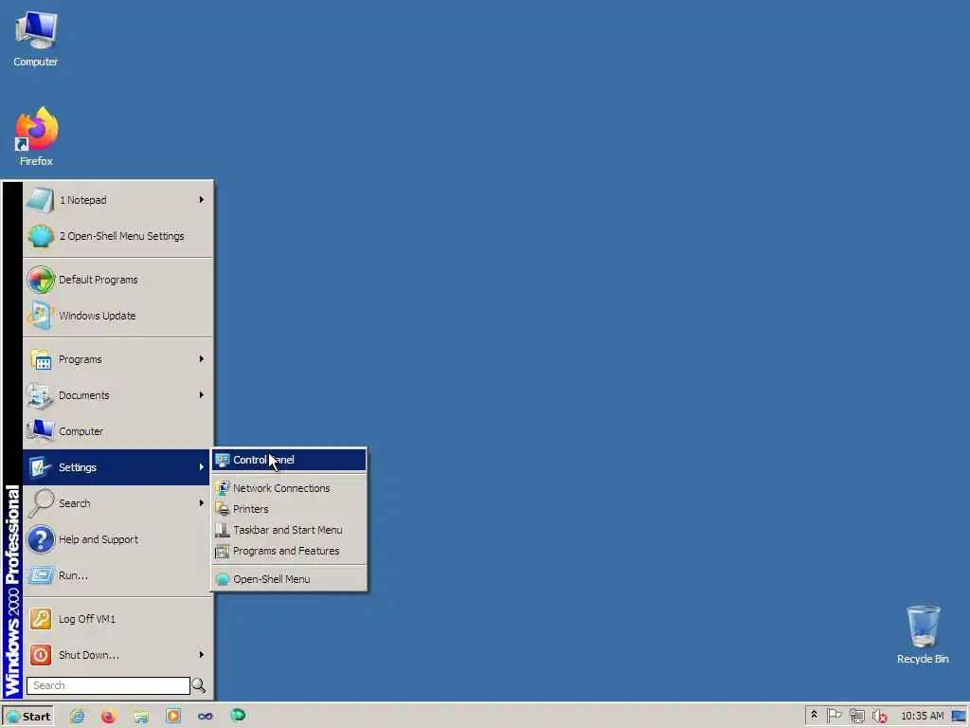Viewport: 970px width, 728px height.
Task: Open Help and Support
Action: click(x=117, y=539)
